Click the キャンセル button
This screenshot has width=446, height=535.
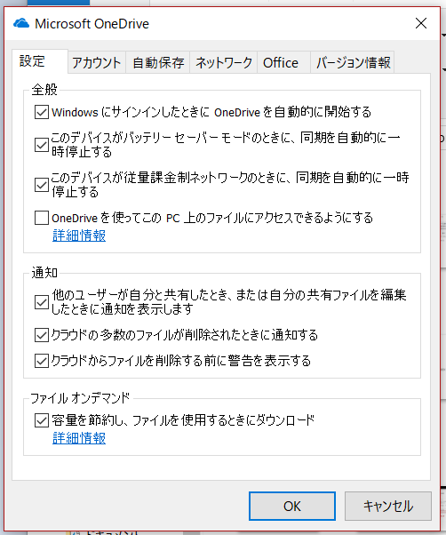click(x=388, y=506)
